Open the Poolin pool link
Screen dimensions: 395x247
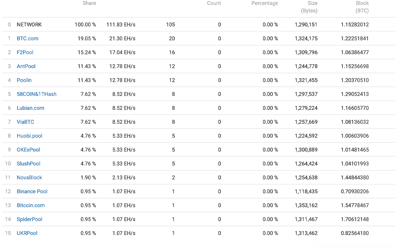tap(24, 80)
